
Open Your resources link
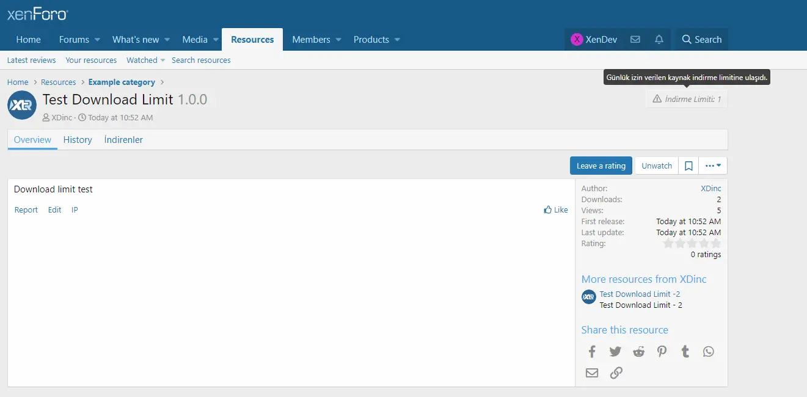[91, 60]
